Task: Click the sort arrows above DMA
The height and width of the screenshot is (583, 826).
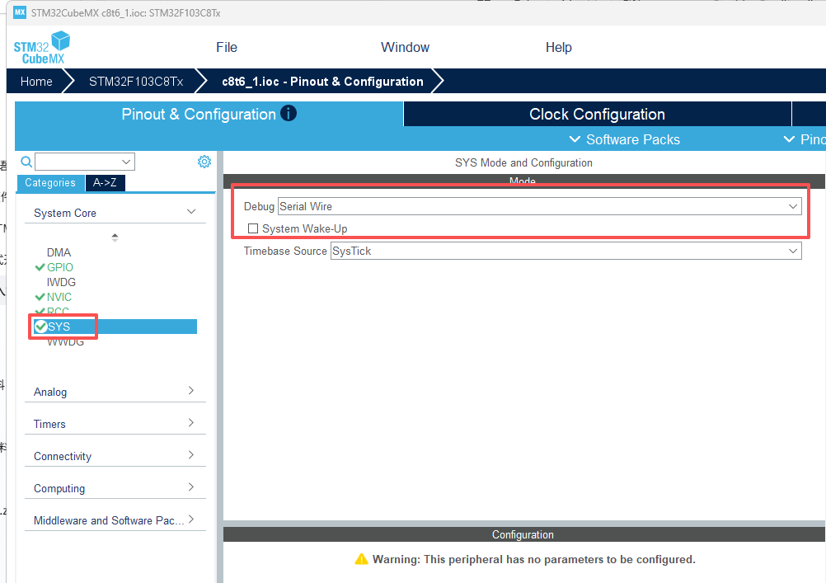Action: coord(115,237)
